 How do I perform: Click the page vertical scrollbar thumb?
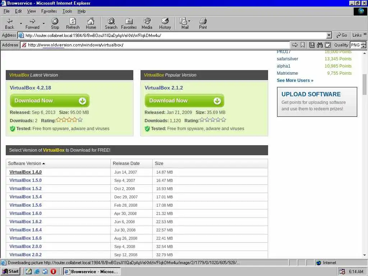click(364, 84)
